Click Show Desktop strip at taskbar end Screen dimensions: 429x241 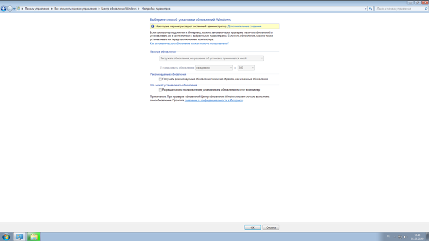[x=427, y=237]
